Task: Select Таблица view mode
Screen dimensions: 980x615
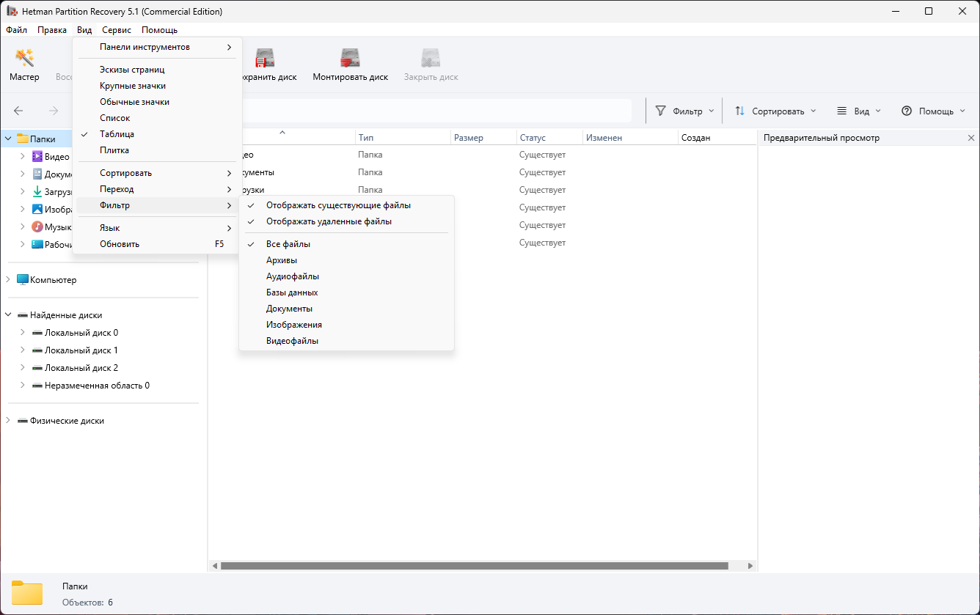Action: click(157, 134)
